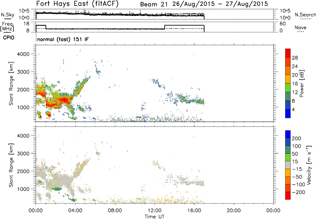316x219 pixels.
Task: Click the '08:00' time axis label
Action: click(x=115, y=211)
